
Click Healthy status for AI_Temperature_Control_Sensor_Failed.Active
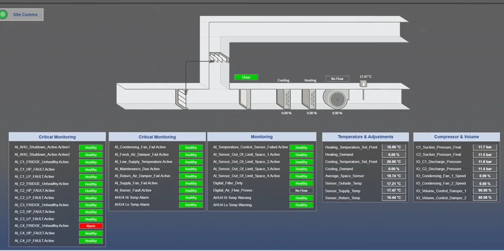[302, 147]
